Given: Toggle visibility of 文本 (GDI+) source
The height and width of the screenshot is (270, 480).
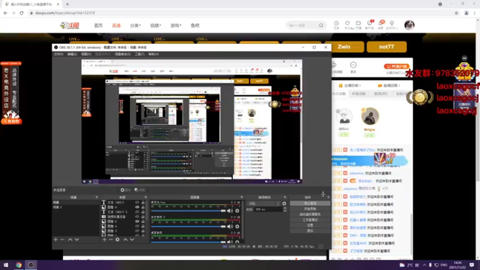Looking at the screenshot, I should click(x=137, y=202).
